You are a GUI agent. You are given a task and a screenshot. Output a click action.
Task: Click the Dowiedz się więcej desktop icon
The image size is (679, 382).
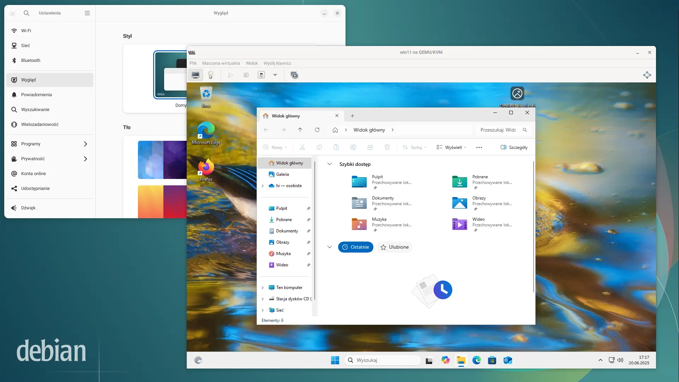pos(517,97)
